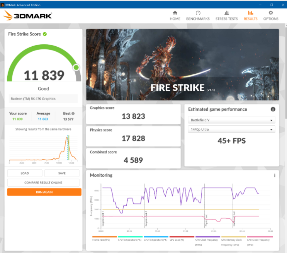Open the 1440p Ultra resolution dropdown
The image size is (287, 253).
tap(231, 130)
